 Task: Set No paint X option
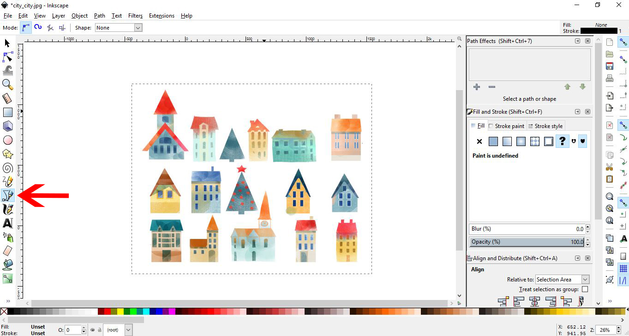pos(479,141)
